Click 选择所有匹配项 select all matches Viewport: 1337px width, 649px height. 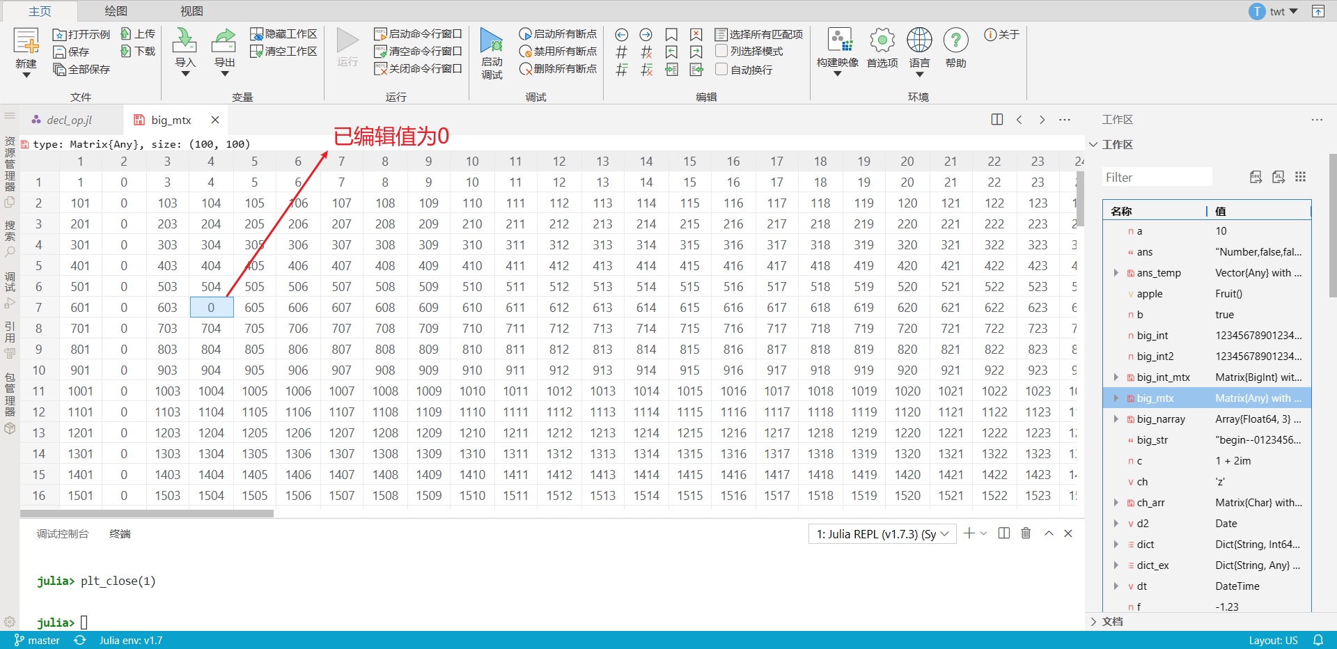tap(759, 34)
